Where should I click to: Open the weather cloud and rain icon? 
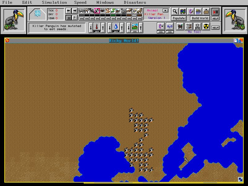pyautogui.click(x=198, y=11)
